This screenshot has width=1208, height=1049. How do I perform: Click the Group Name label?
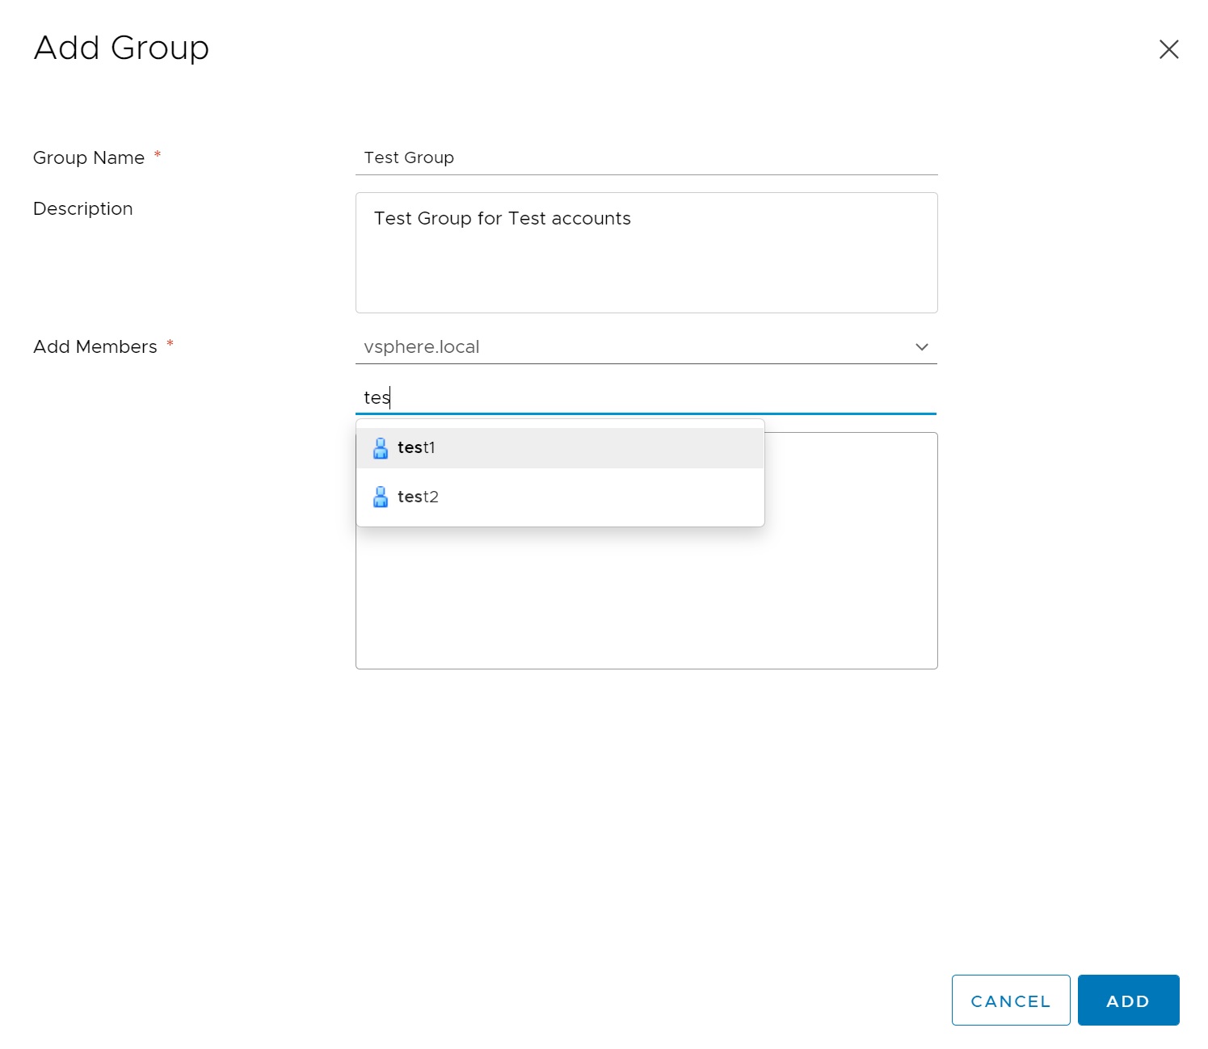point(89,158)
